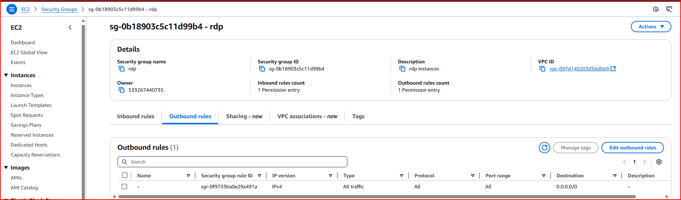This screenshot has height=200, width=681.
Task: Open Capacity Reservations in sidebar
Action: (35, 155)
